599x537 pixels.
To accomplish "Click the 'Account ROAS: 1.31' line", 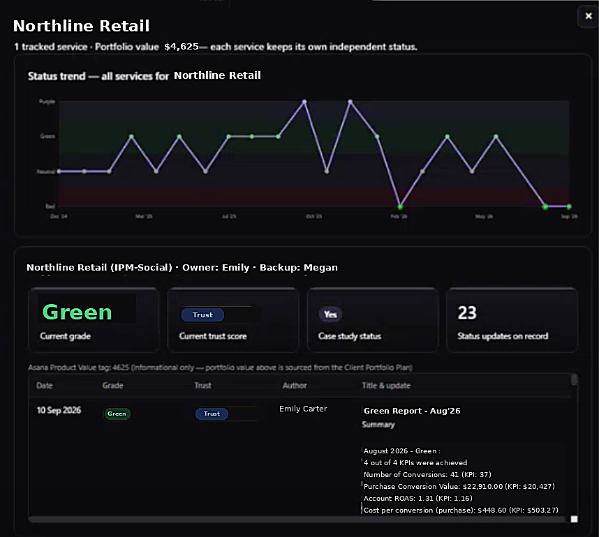I will tap(418, 499).
